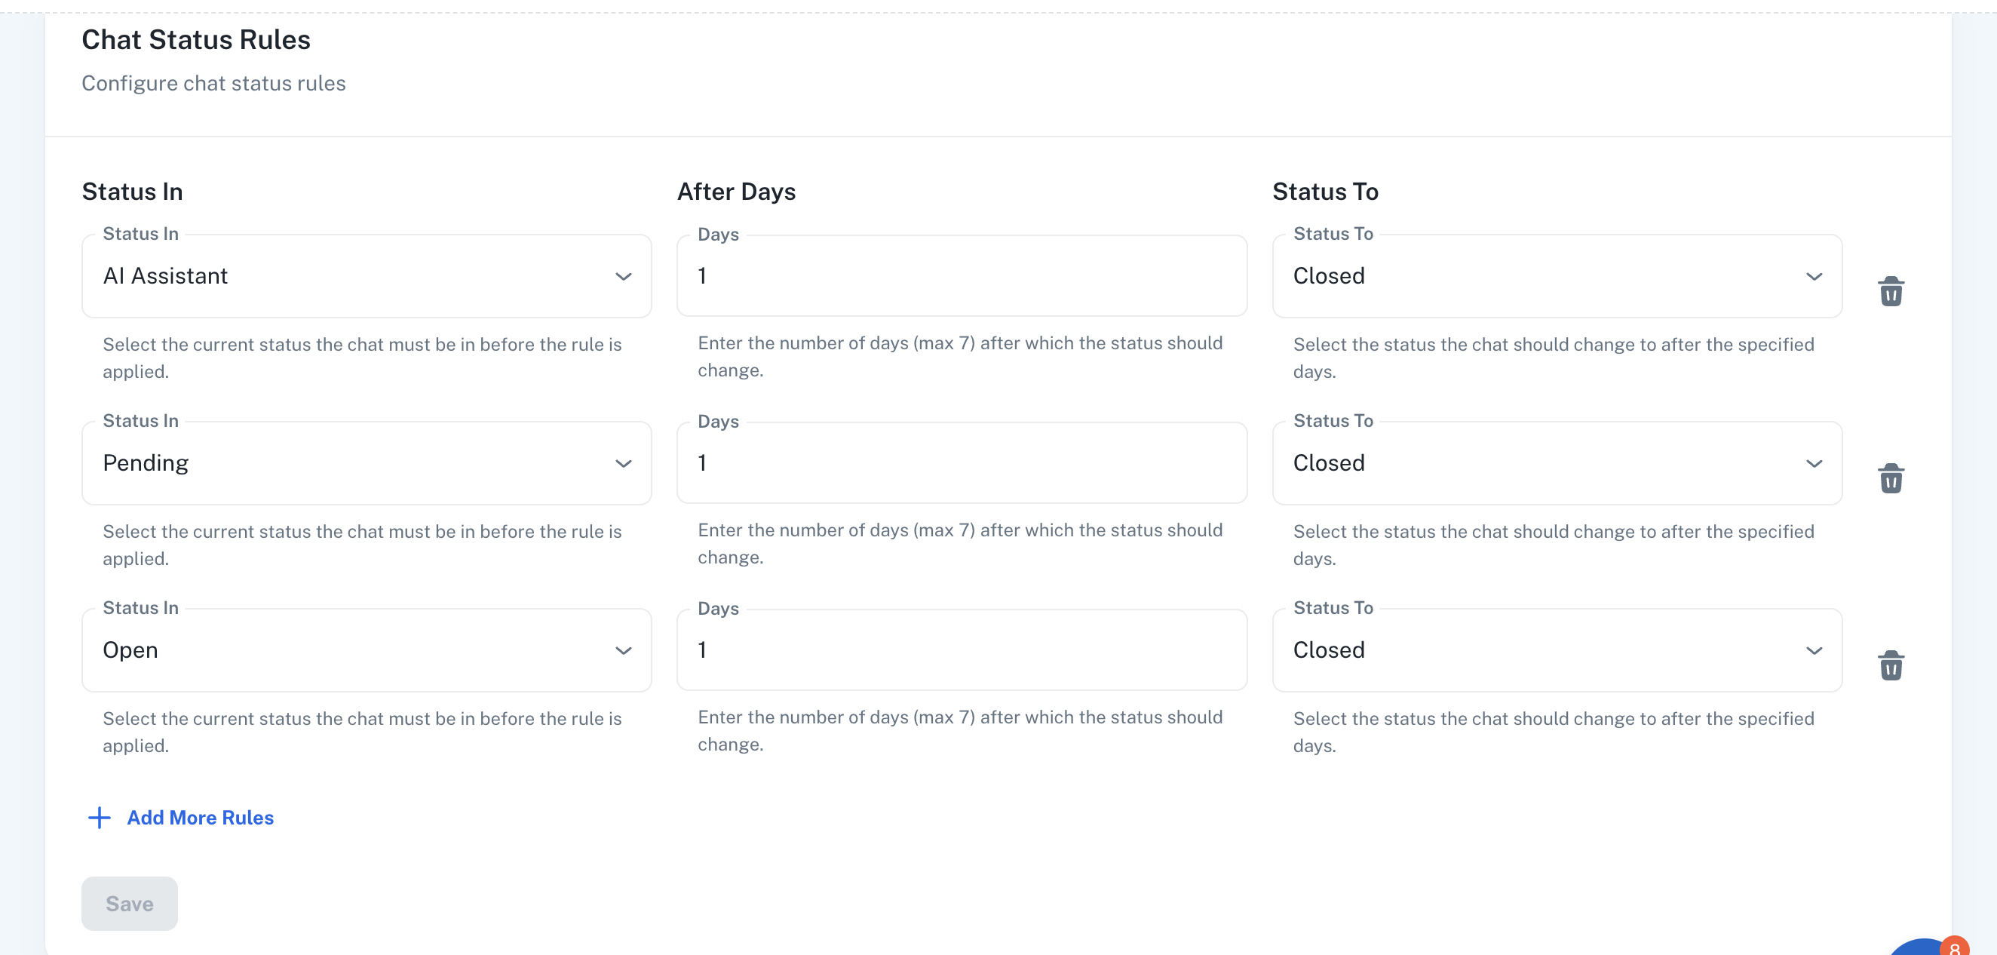The height and width of the screenshot is (955, 1997).
Task: Delete the Pending status rule
Action: (1891, 478)
